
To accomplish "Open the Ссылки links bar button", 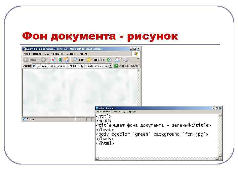I will [135, 66].
